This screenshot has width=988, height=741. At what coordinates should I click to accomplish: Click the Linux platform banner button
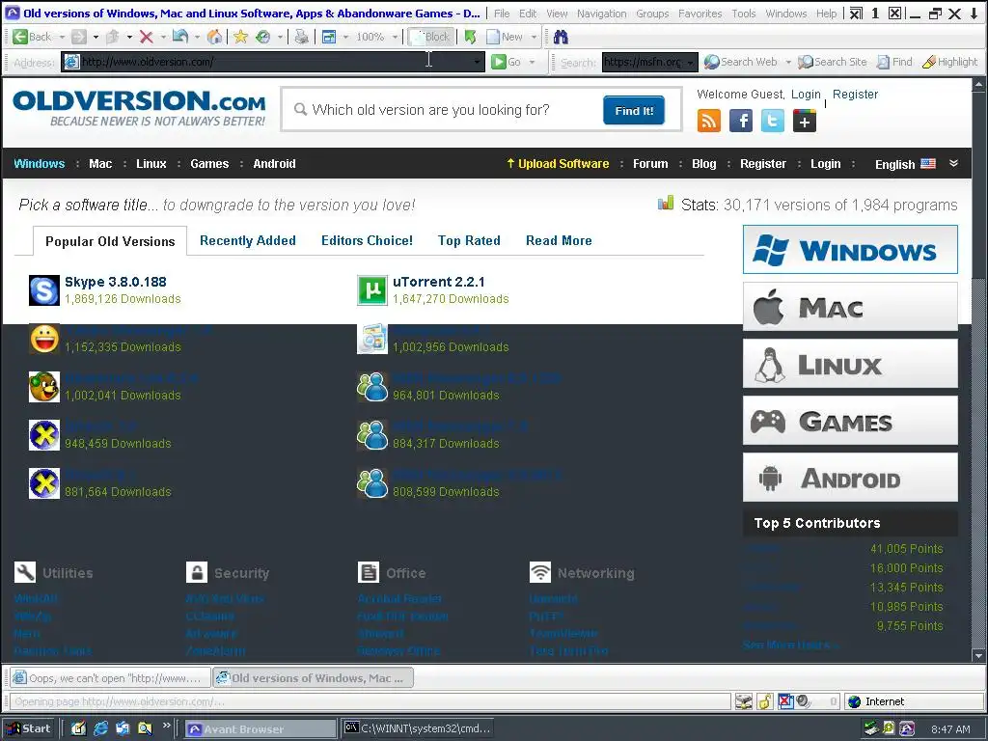click(850, 364)
